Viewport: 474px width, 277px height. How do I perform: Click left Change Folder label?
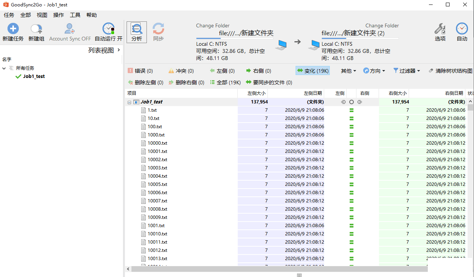tap(213, 25)
